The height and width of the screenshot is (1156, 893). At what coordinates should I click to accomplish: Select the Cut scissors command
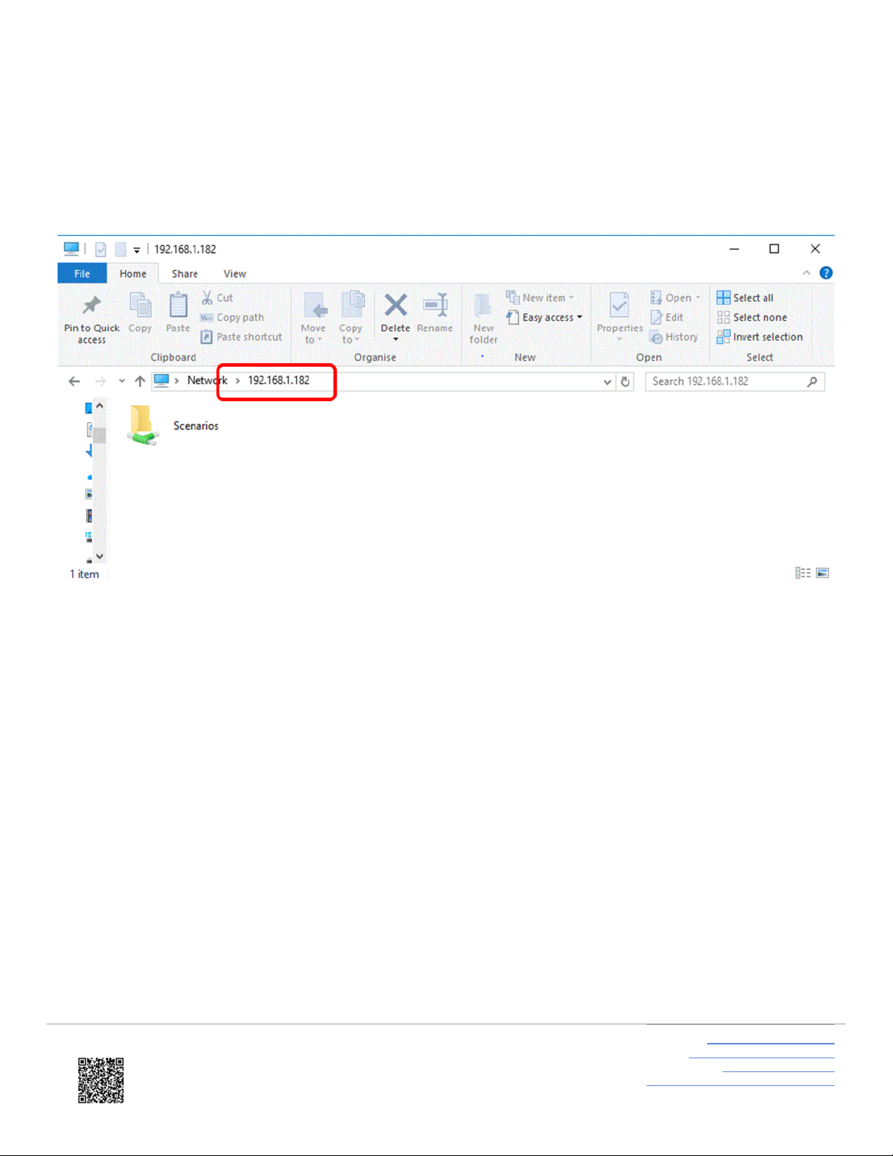tap(217, 298)
